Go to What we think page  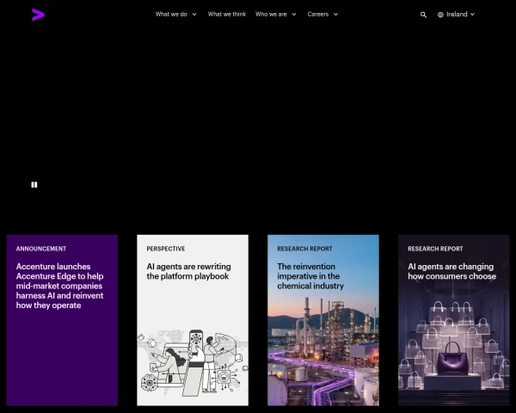(227, 14)
